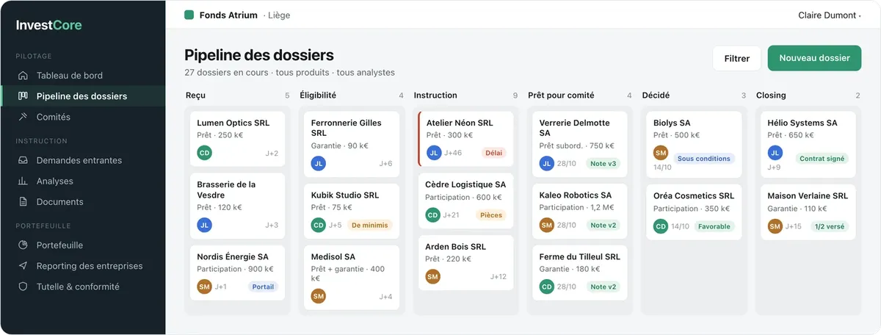Create a Nouveau dossier
Viewport: 881px width, 335px height.
pos(814,58)
